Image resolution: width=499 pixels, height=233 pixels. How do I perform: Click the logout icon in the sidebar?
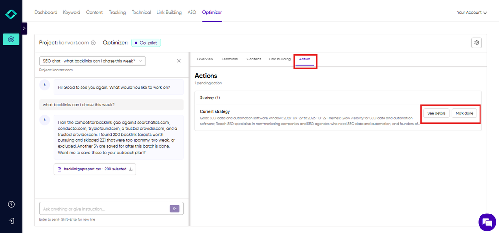coord(11,221)
